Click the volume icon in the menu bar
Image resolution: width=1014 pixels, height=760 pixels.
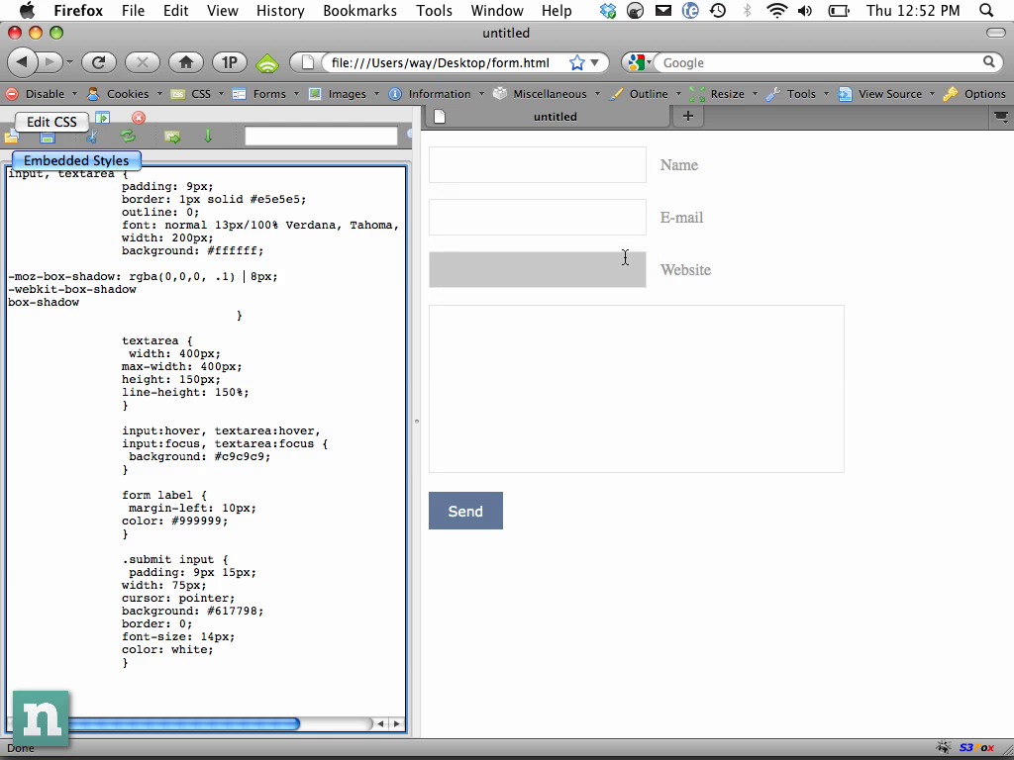(x=805, y=10)
